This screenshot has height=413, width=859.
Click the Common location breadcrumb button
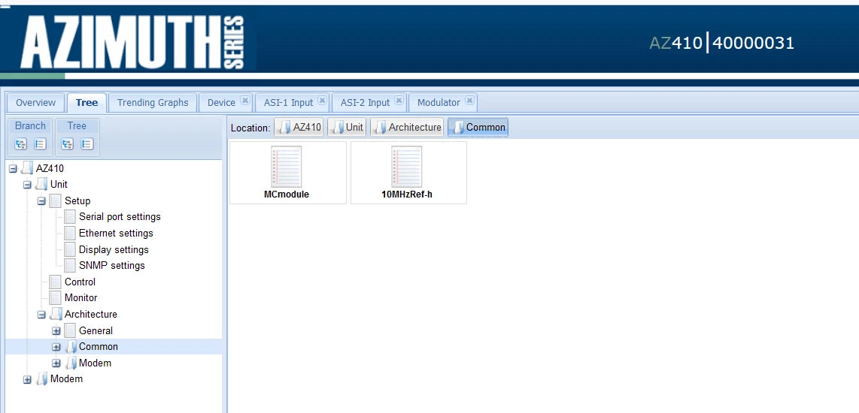(478, 128)
